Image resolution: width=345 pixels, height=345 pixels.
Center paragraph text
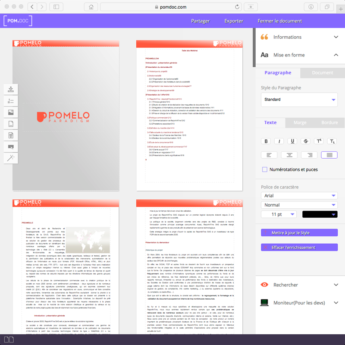point(289,155)
